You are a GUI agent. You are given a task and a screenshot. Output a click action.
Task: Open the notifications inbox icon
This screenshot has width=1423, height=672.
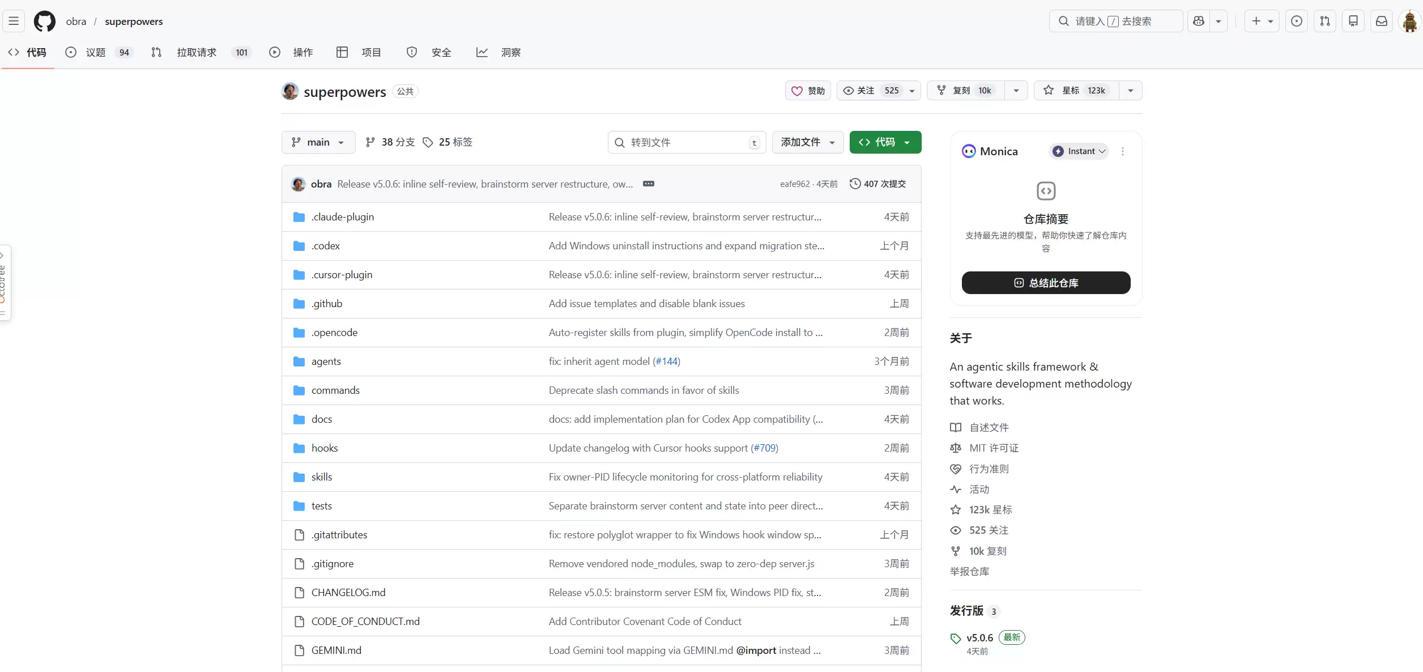[1382, 21]
